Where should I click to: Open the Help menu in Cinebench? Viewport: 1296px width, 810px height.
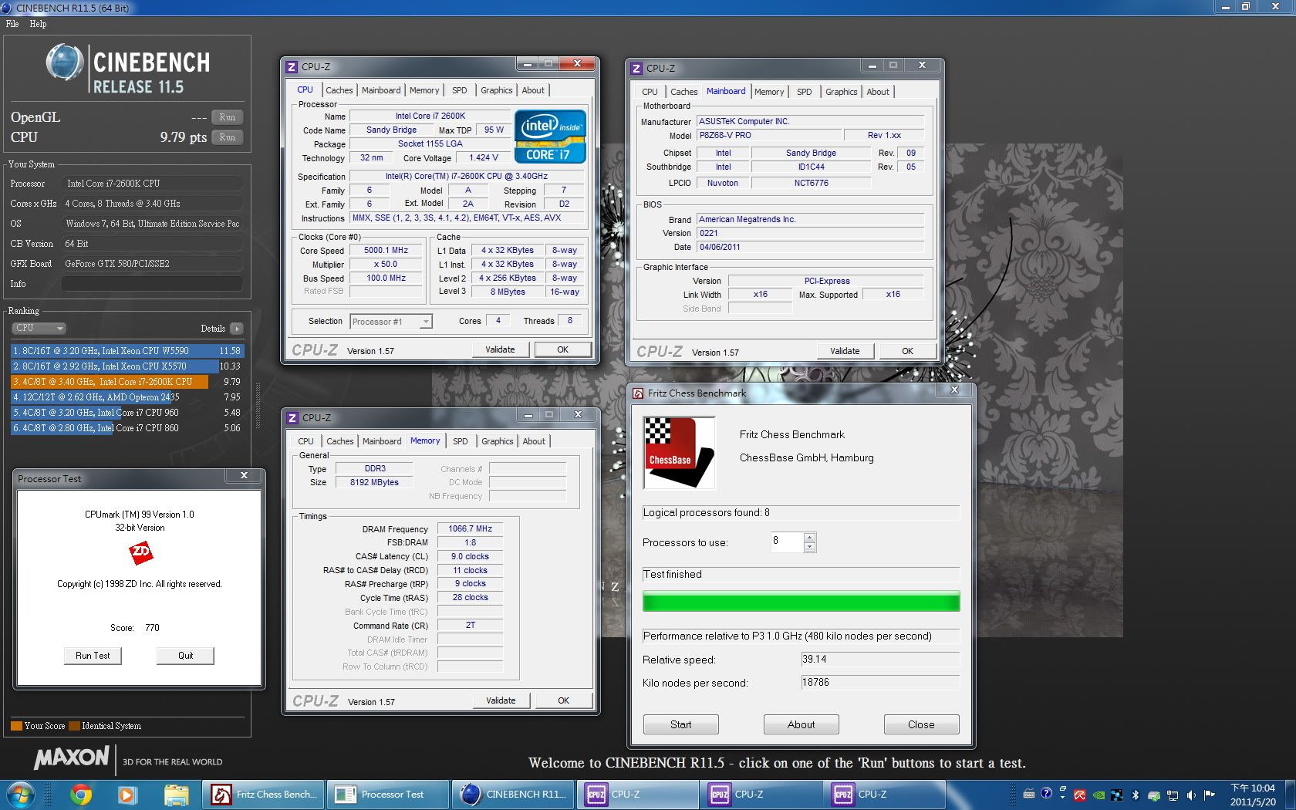[39, 24]
